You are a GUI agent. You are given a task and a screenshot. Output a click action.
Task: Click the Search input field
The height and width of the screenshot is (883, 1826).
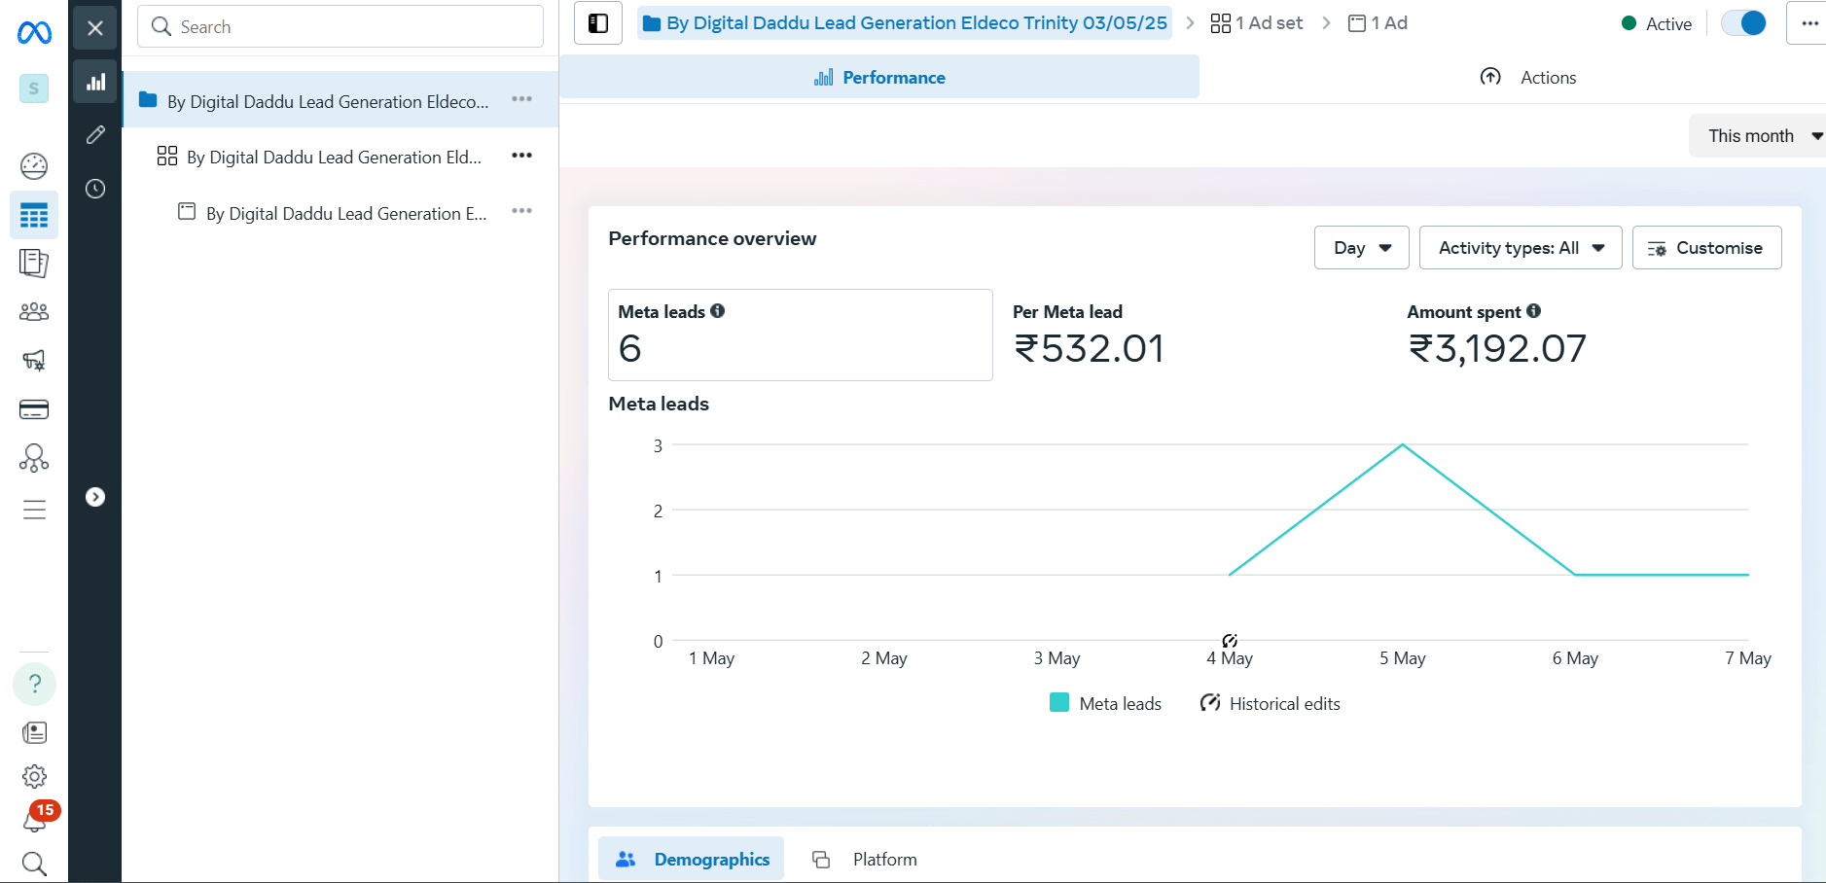[x=340, y=27]
